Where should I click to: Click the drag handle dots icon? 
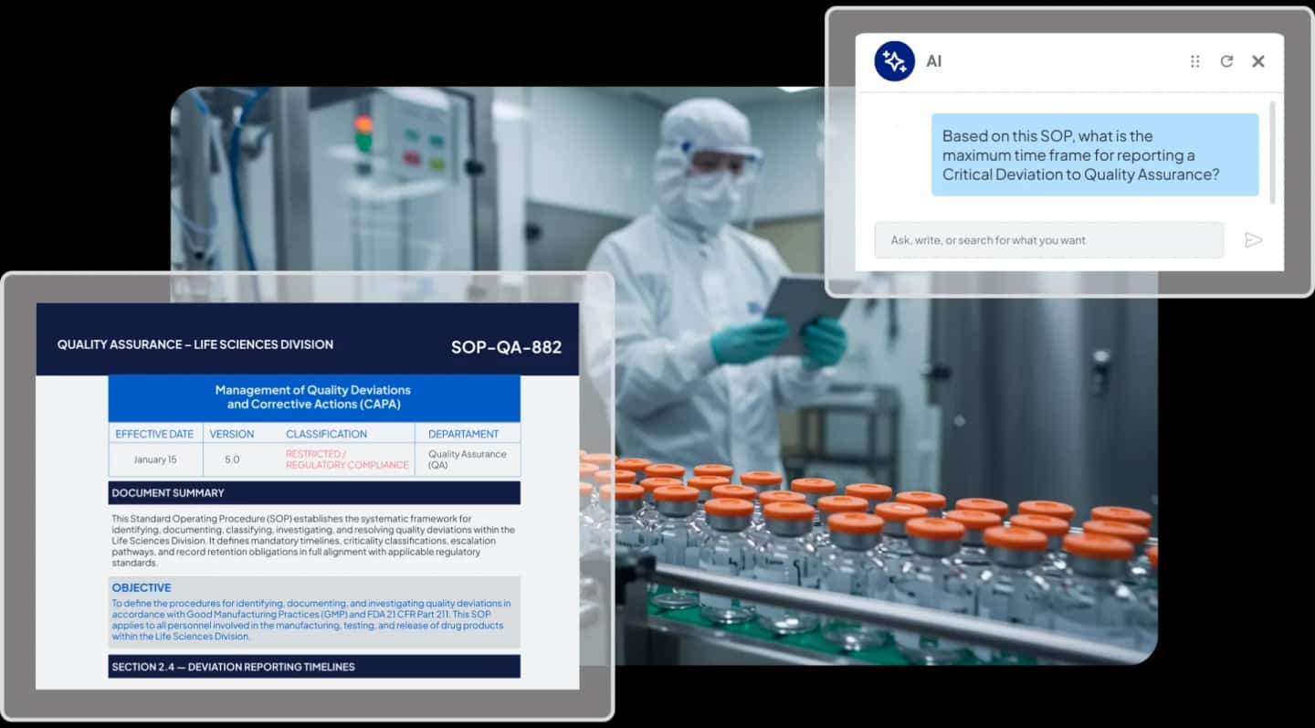pos(1194,61)
